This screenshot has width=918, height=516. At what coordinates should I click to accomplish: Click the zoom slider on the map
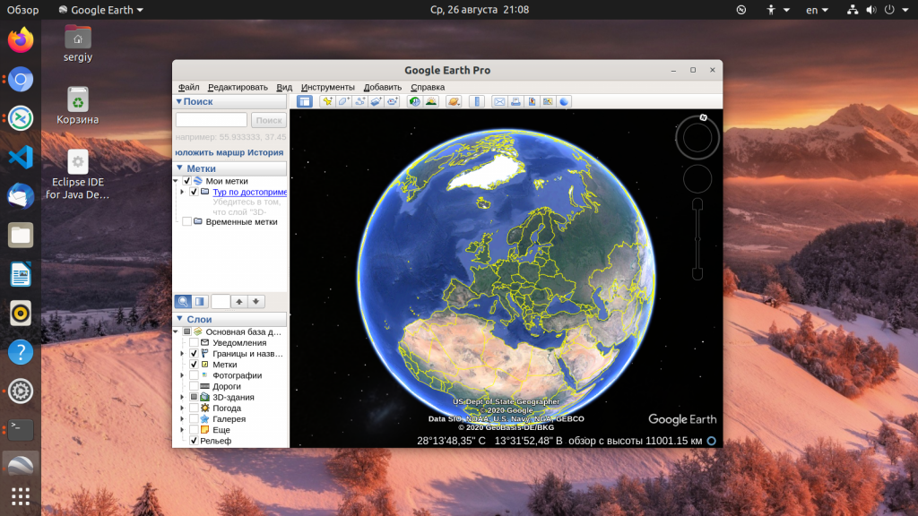(x=697, y=239)
